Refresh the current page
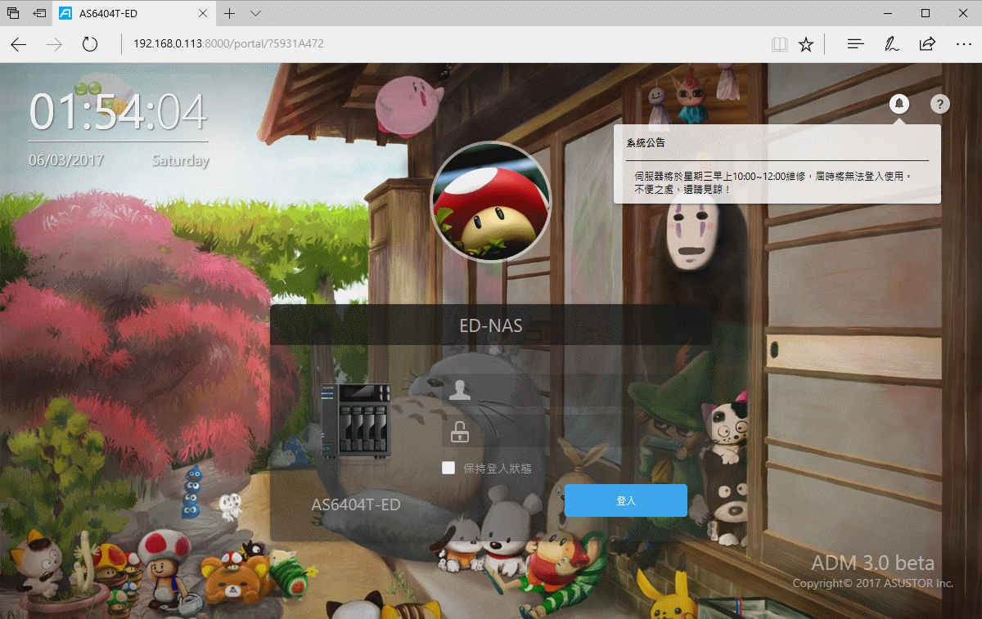This screenshot has width=982, height=619. pyautogui.click(x=91, y=44)
